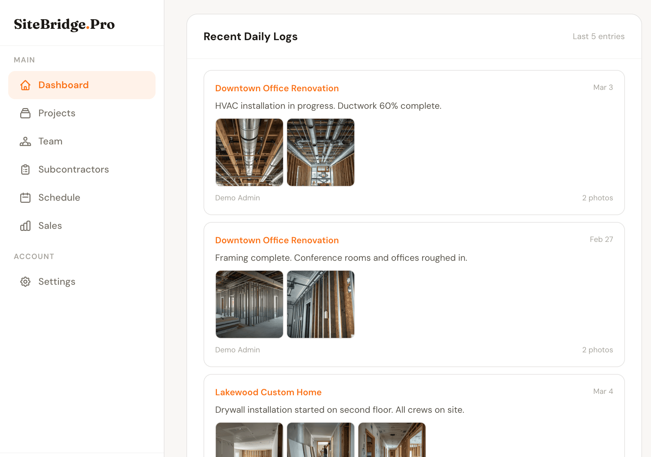The width and height of the screenshot is (651, 457).
Task: Select the Team navigation label
Action: pyautogui.click(x=50, y=141)
